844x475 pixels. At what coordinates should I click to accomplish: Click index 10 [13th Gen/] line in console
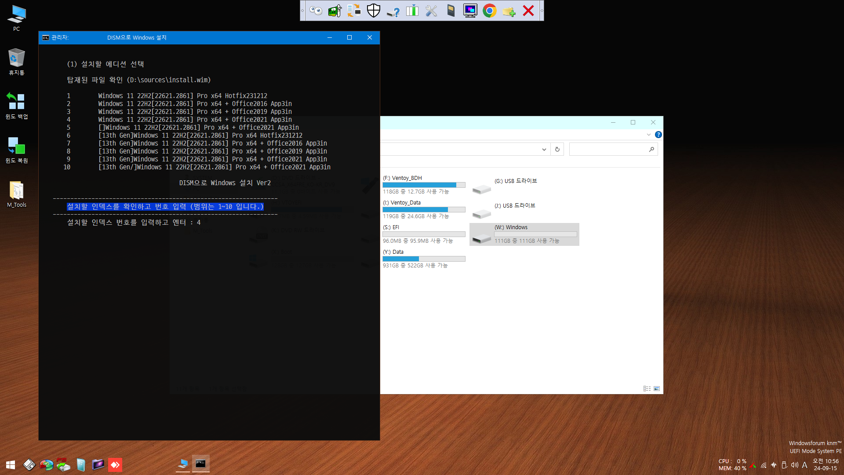point(197,167)
